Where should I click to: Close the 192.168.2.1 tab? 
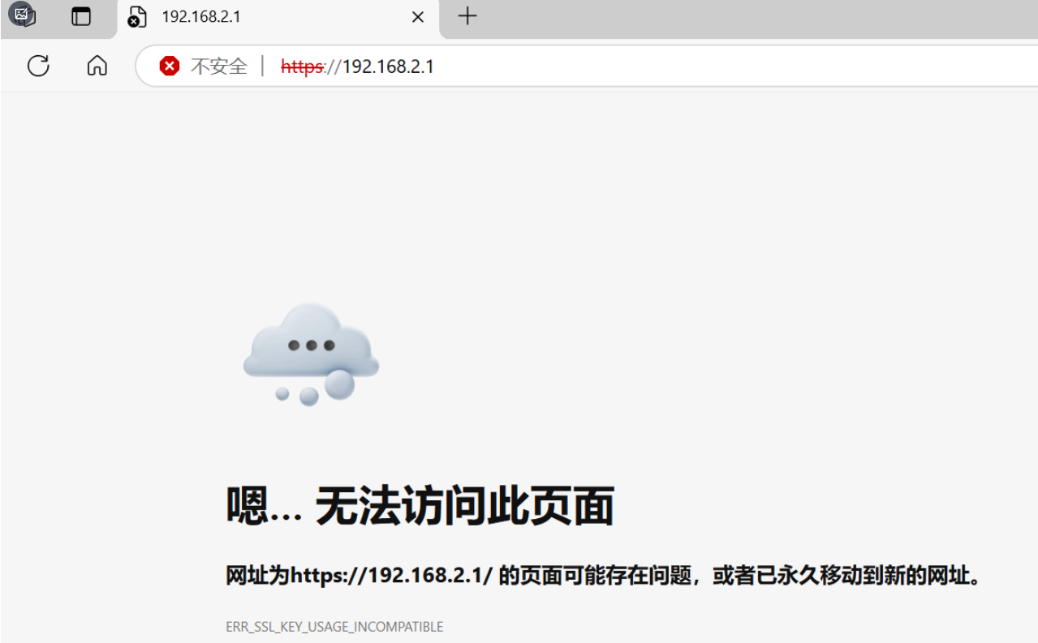418,16
